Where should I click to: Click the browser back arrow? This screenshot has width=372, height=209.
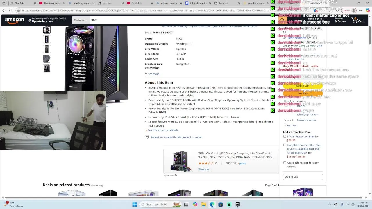pyautogui.click(x=4, y=10)
